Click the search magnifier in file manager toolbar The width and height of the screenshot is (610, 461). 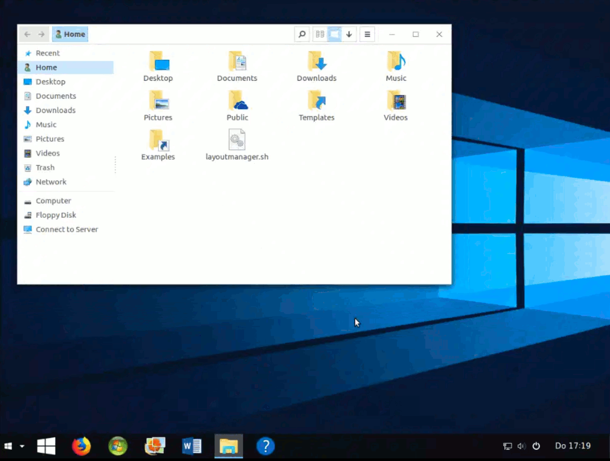(302, 34)
